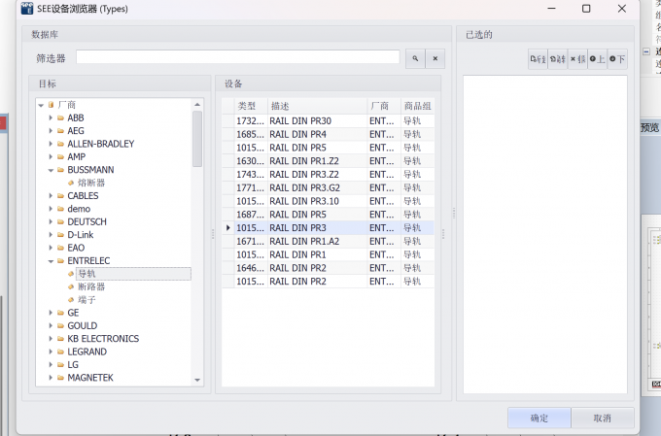Click the SEE app icon in the title bar
Viewport: 661px width, 436px height.
click(27, 9)
